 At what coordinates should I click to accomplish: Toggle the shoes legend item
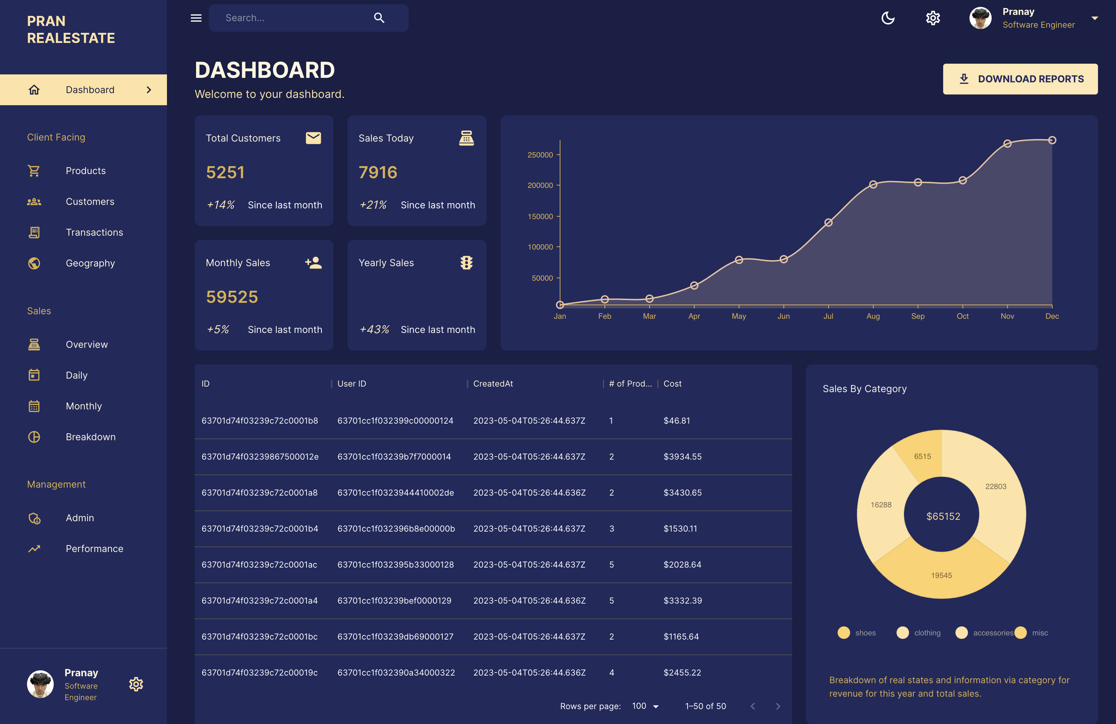click(857, 633)
